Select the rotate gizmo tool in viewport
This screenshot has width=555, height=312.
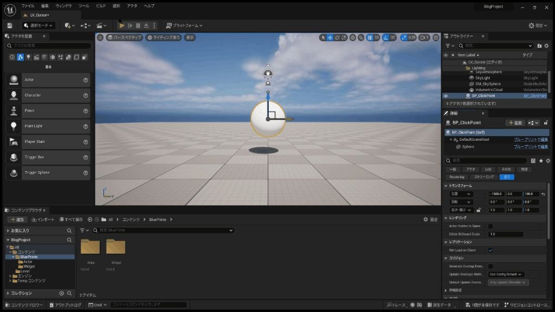(x=337, y=37)
